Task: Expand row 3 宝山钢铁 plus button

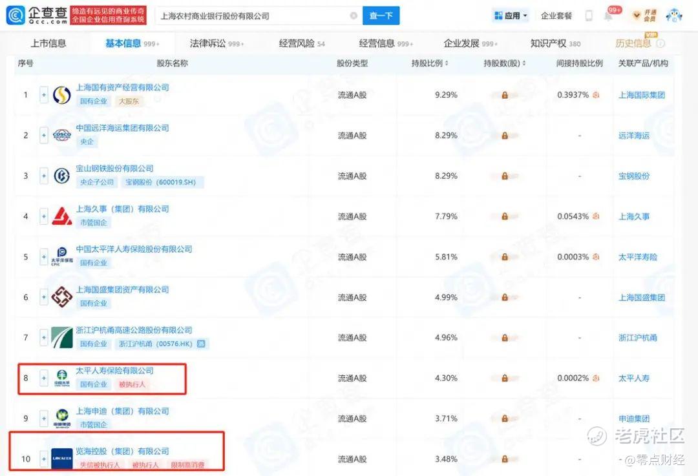Action: (x=44, y=176)
